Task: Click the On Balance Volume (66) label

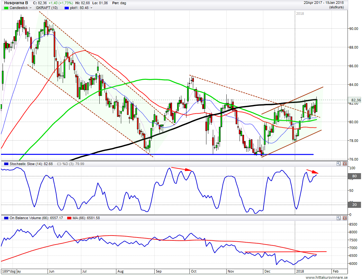Action: click(x=36, y=218)
